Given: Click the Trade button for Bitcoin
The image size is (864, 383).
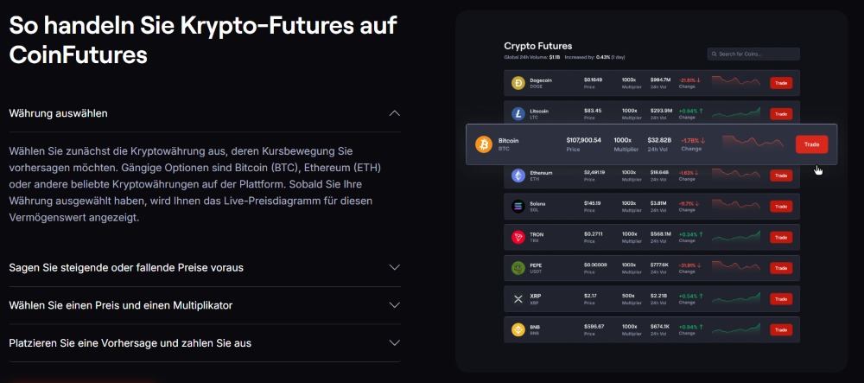Looking at the screenshot, I should [x=811, y=144].
